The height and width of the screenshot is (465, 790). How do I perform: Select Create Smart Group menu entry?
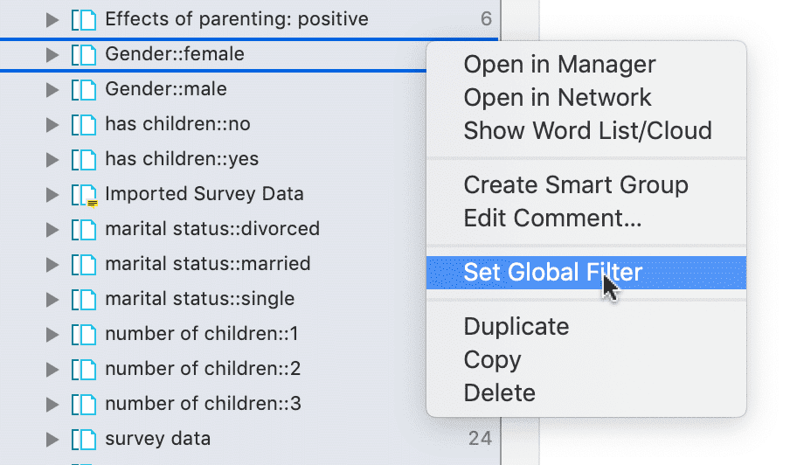pyautogui.click(x=586, y=184)
